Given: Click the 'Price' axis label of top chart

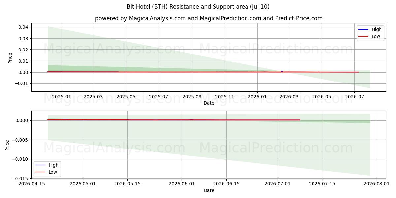Looking at the screenshot, I should 10,58.
